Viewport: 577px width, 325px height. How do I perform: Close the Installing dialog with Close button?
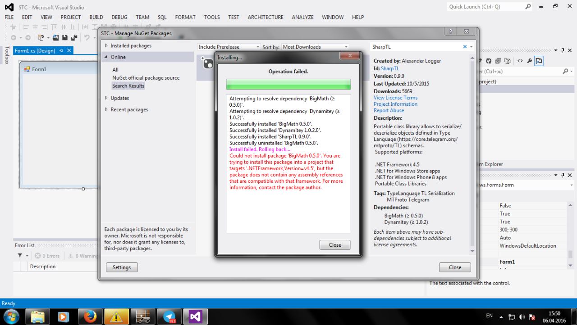pos(335,245)
